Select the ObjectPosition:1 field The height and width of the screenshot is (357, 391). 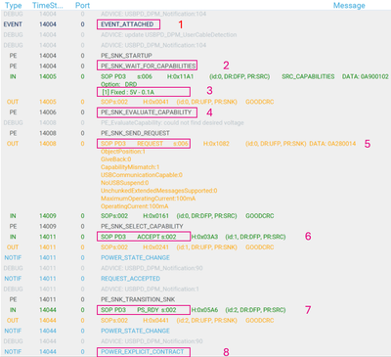pos(123,152)
